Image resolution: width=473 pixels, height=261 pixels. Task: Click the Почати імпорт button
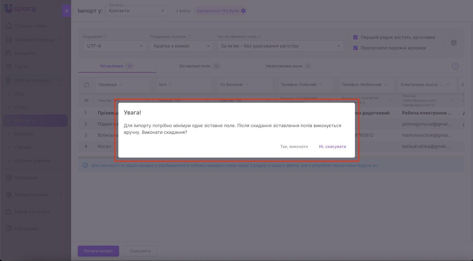pyautogui.click(x=98, y=251)
